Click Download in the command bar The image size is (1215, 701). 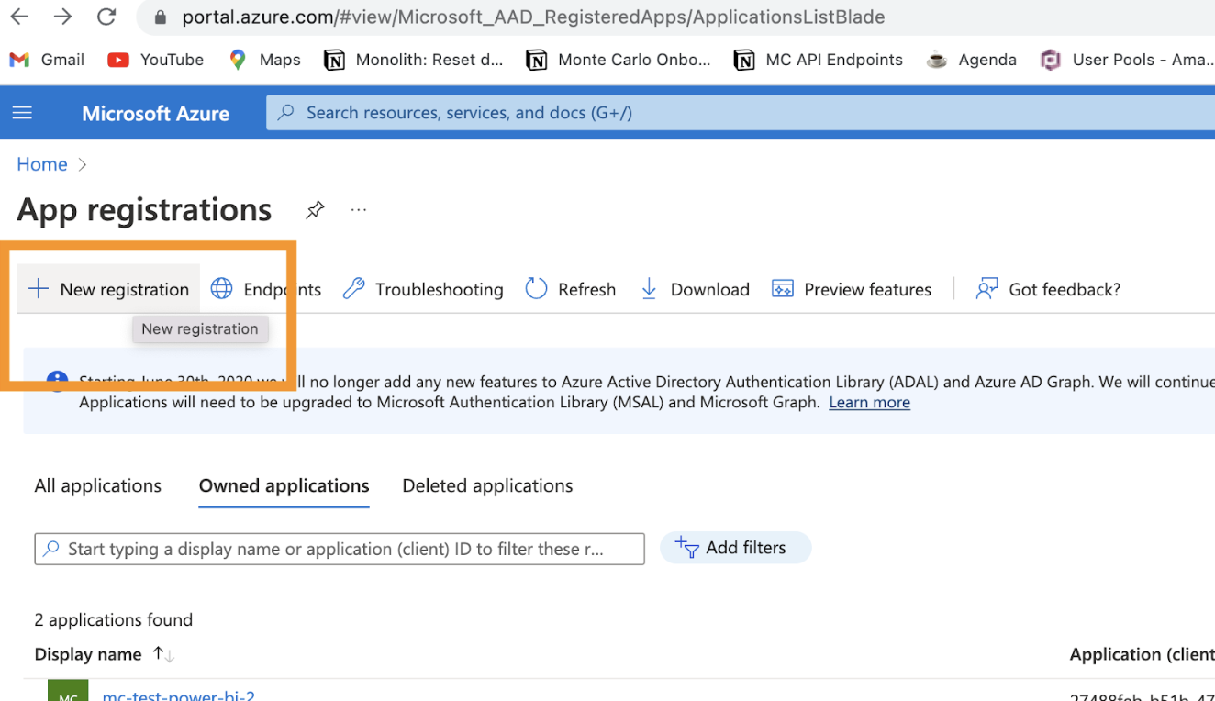pyautogui.click(x=709, y=290)
